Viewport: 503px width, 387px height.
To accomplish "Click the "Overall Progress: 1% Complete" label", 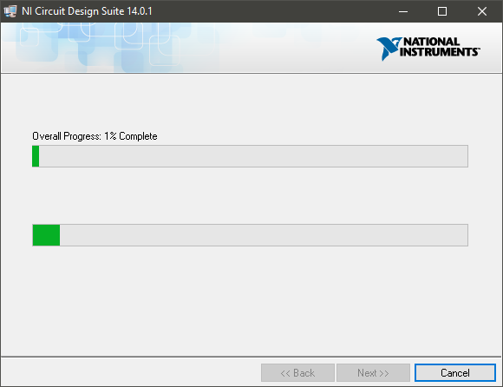I will tap(95, 136).
